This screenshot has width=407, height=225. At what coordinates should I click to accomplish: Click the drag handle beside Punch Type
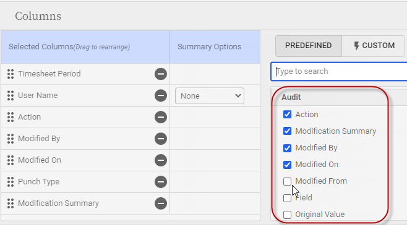[11, 182]
